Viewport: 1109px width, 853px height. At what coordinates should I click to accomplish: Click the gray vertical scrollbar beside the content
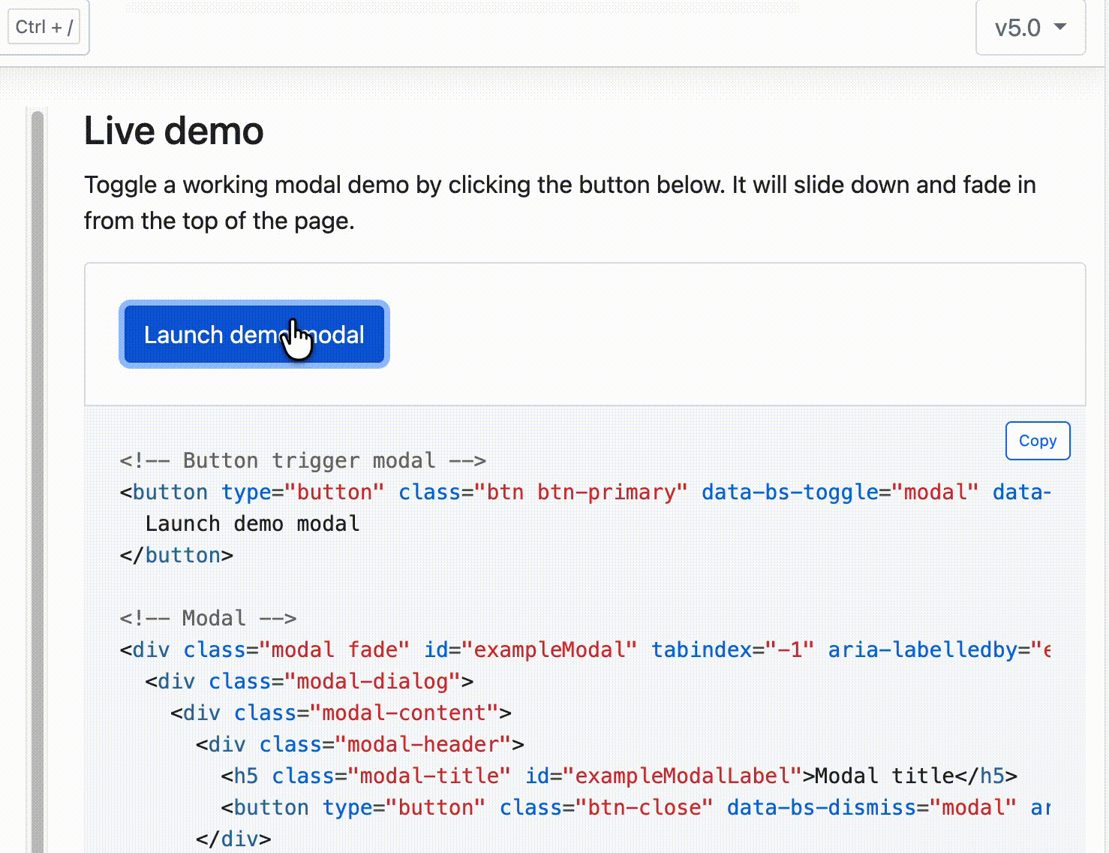[x=38, y=481]
